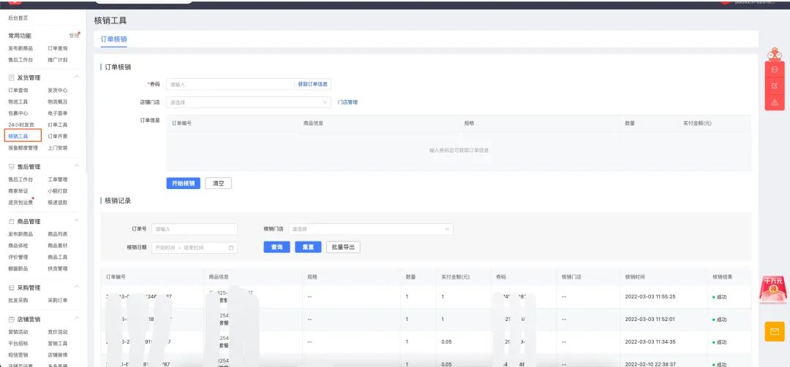This screenshot has height=367, width=790.
Task: Click the 售后管理 shield icon
Action: [12, 166]
